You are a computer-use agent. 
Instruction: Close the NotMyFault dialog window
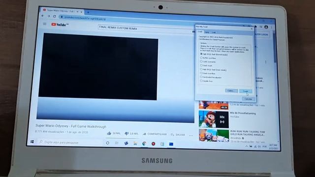coord(252,29)
